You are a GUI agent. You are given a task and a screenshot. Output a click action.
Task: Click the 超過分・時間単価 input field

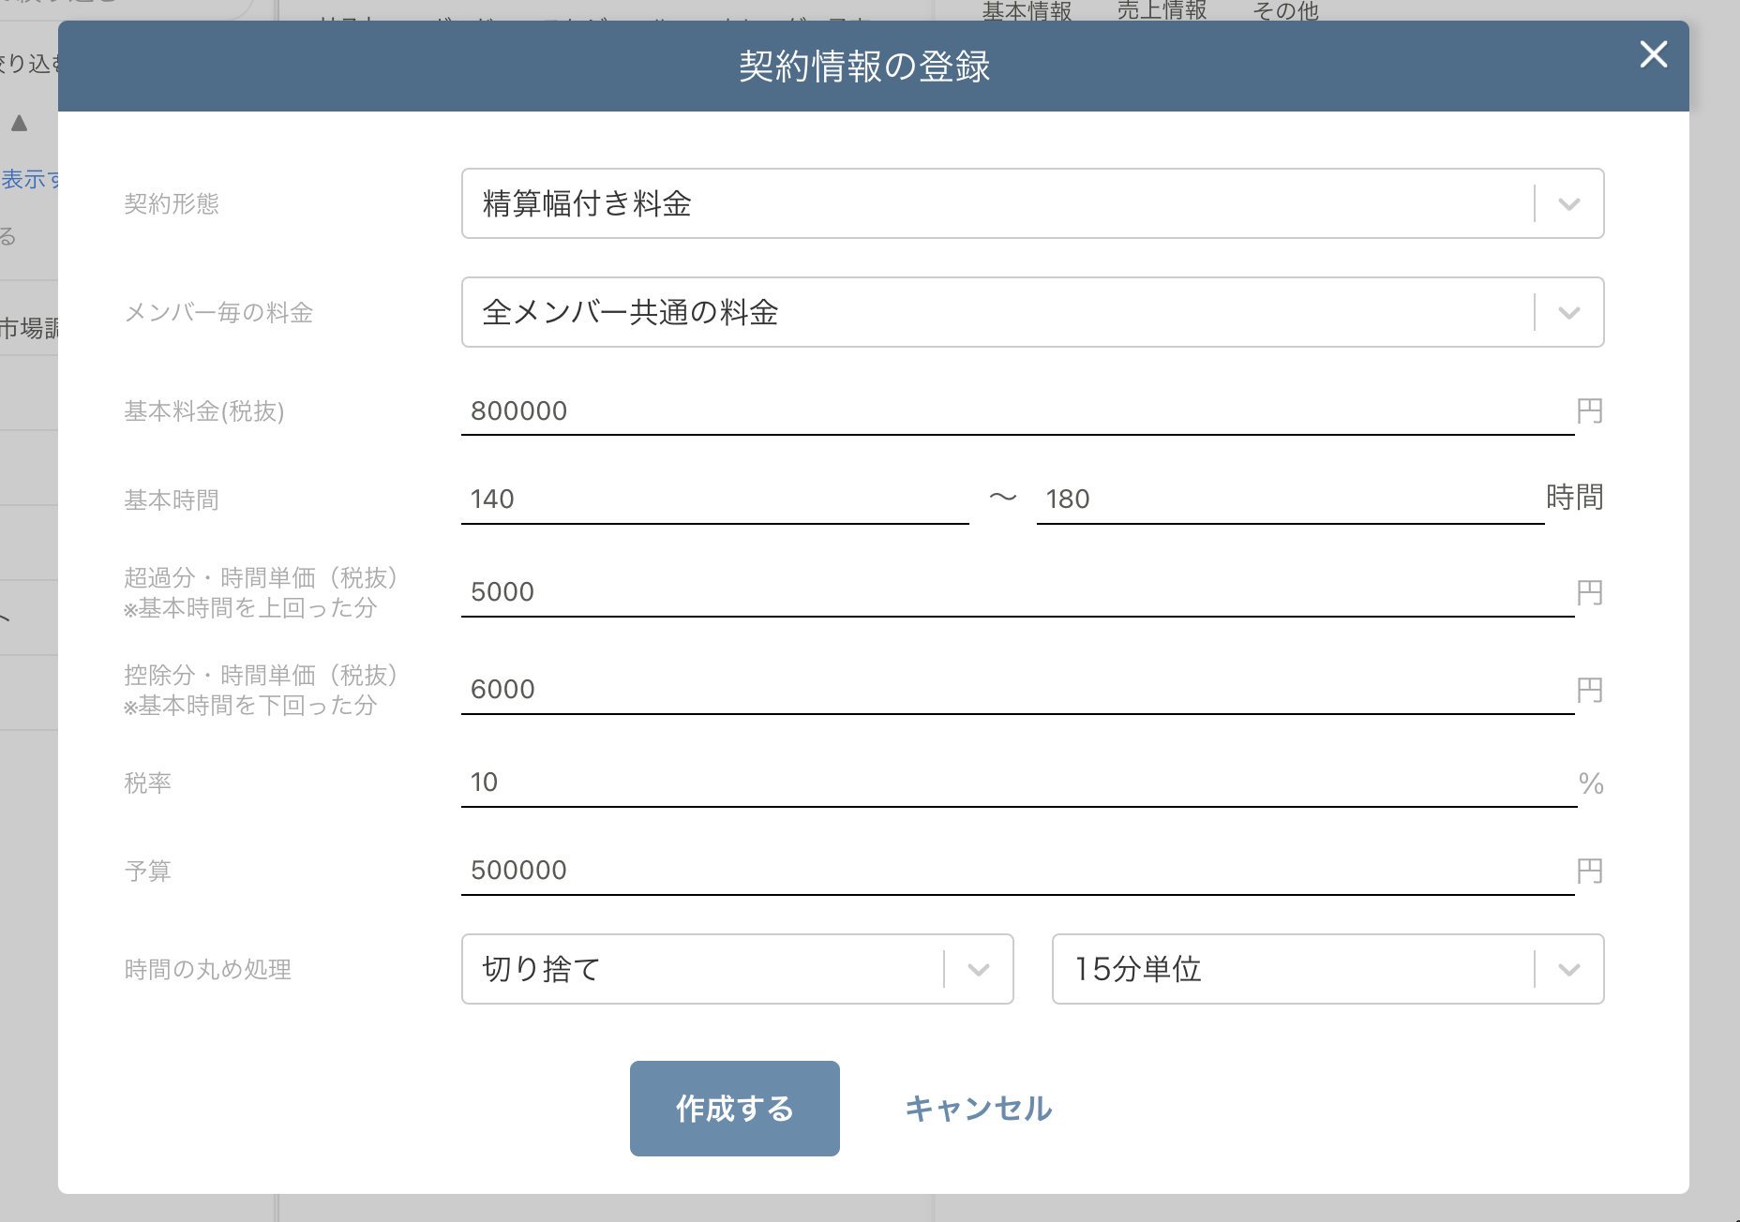point(1017,592)
